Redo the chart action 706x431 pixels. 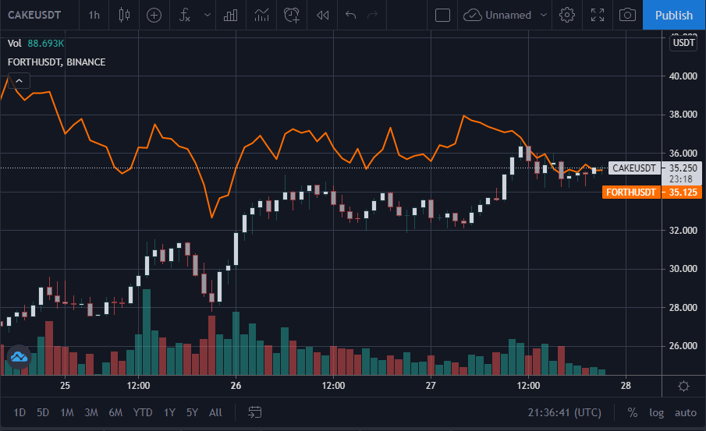pyautogui.click(x=372, y=16)
